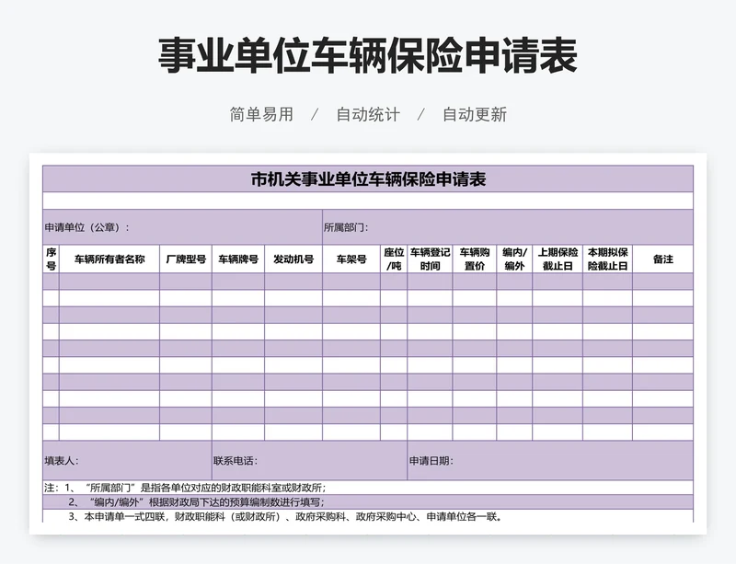Image resolution: width=736 pixels, height=564 pixels.
Task: Click the 申请单位（公章） field
Action: coord(182,227)
